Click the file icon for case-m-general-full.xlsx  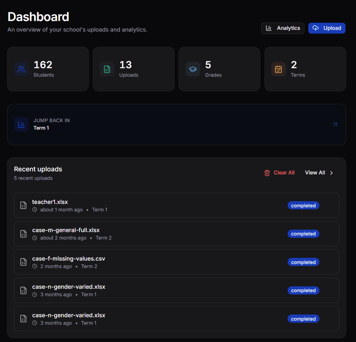pos(23,234)
